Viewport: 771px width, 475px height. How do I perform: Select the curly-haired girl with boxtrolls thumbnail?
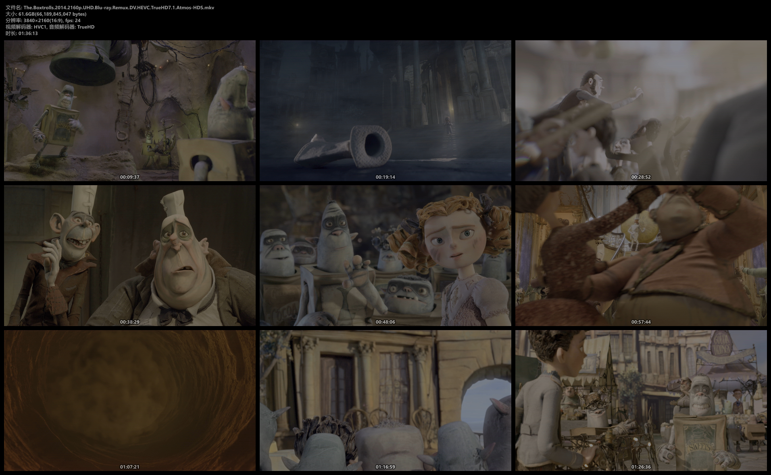tap(385, 255)
